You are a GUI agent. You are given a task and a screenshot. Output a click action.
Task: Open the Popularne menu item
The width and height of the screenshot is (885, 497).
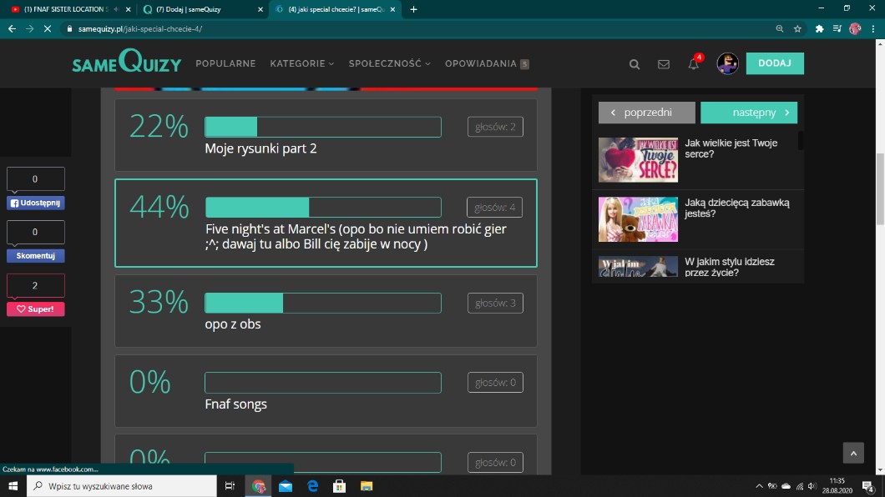(x=225, y=64)
